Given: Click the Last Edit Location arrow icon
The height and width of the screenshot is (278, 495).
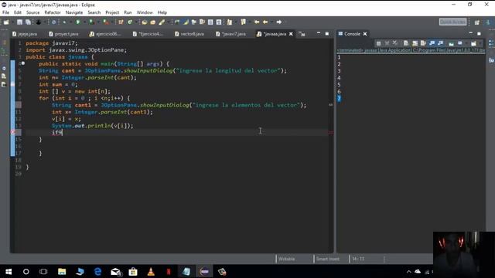Looking at the screenshot, I should (x=257, y=22).
